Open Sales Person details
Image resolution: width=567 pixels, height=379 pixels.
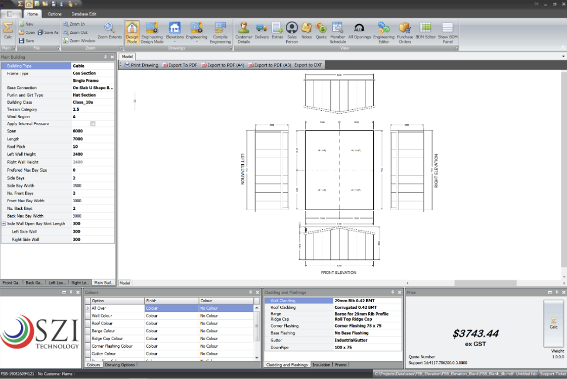(292, 32)
